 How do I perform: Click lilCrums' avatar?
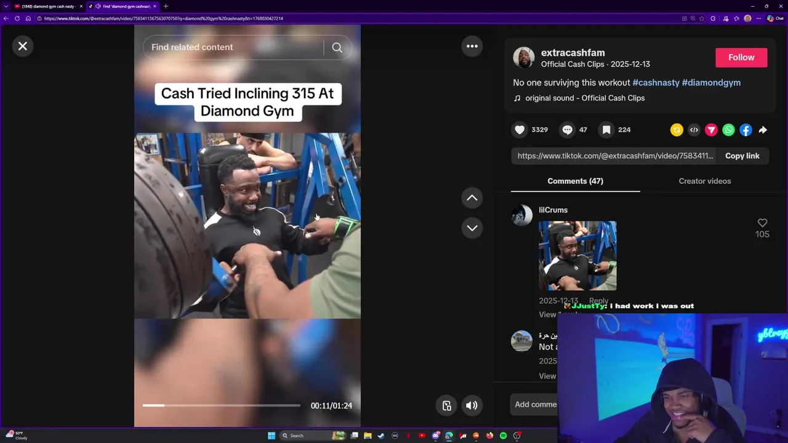pyautogui.click(x=521, y=215)
